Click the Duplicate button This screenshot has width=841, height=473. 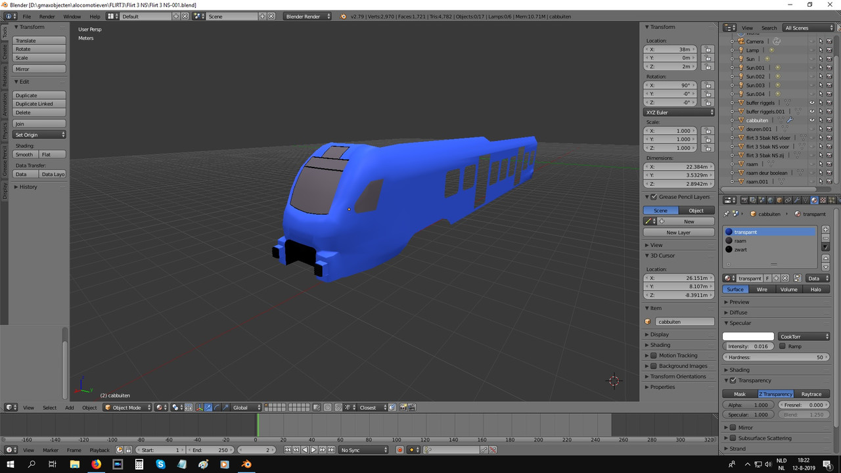[39, 95]
